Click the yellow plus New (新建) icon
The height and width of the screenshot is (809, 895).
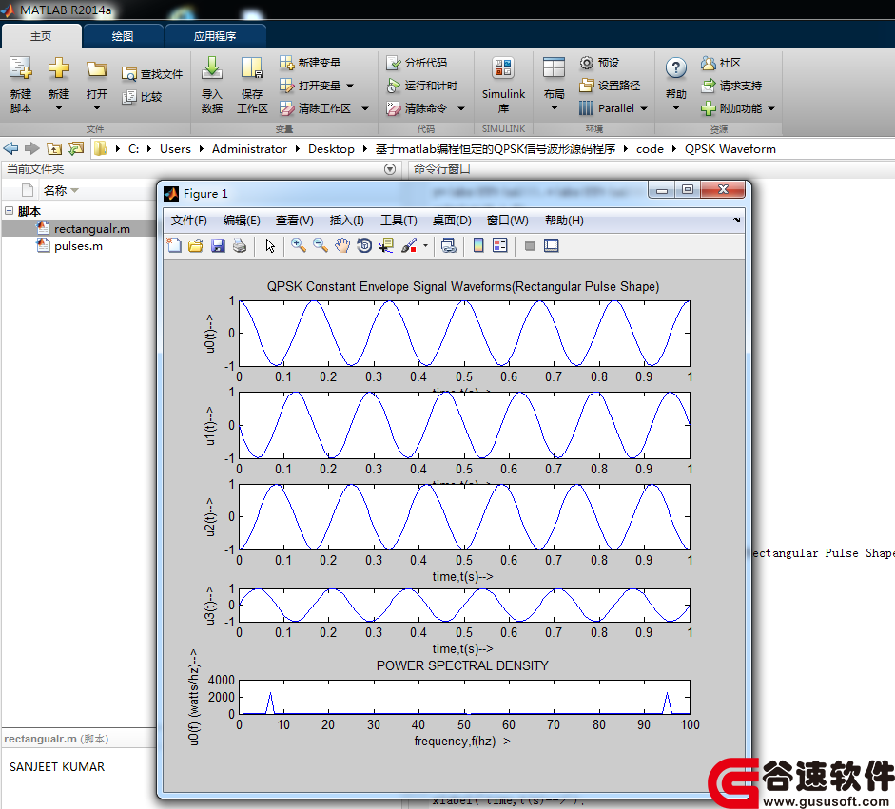click(58, 67)
